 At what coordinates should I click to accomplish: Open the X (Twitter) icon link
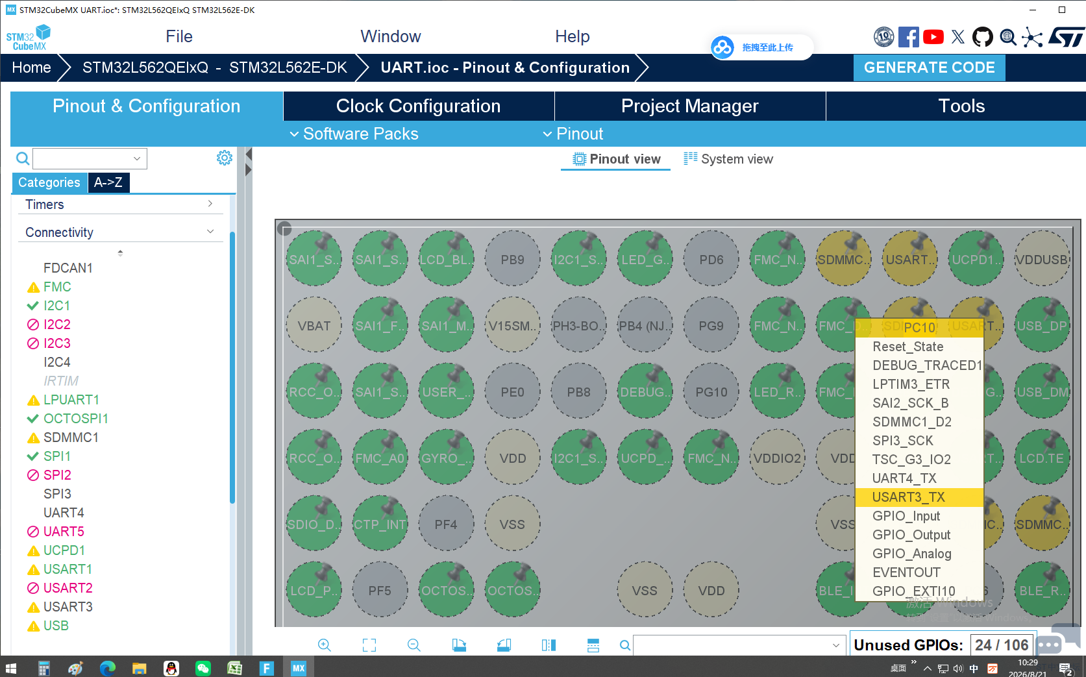click(x=958, y=37)
